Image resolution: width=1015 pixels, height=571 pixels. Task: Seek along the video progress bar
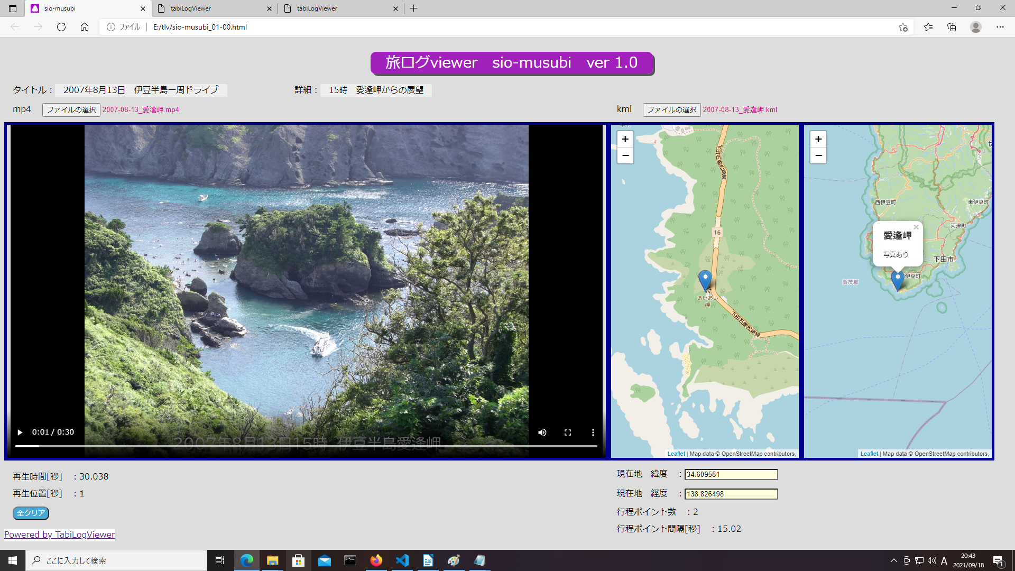[x=307, y=446]
